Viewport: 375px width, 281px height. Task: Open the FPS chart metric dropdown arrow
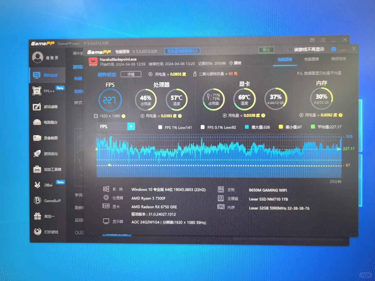[131, 126]
